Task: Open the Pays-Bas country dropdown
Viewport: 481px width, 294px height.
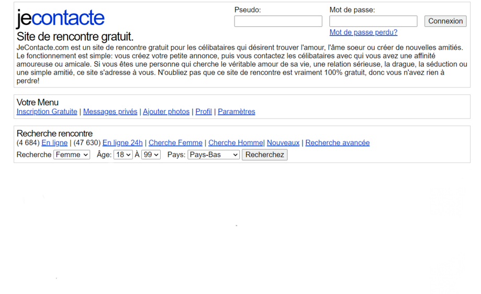Action: tap(214, 155)
